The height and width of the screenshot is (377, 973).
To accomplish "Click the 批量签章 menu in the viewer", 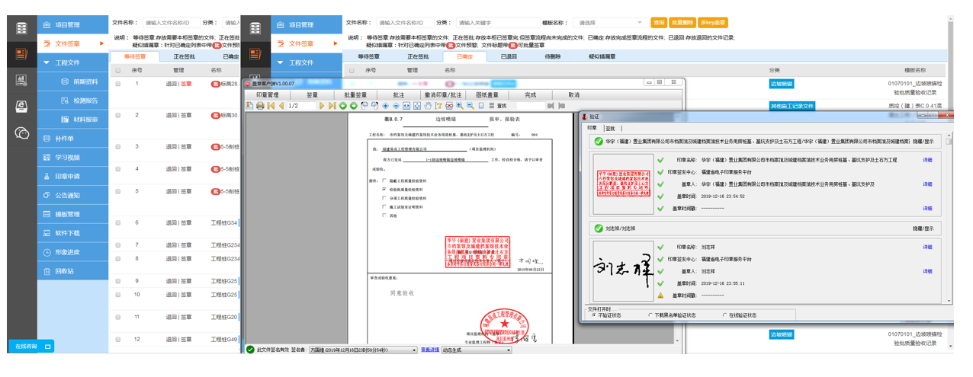I will tap(355, 95).
